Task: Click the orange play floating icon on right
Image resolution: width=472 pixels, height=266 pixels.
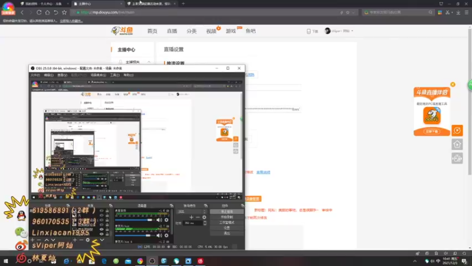Action: pos(457,131)
